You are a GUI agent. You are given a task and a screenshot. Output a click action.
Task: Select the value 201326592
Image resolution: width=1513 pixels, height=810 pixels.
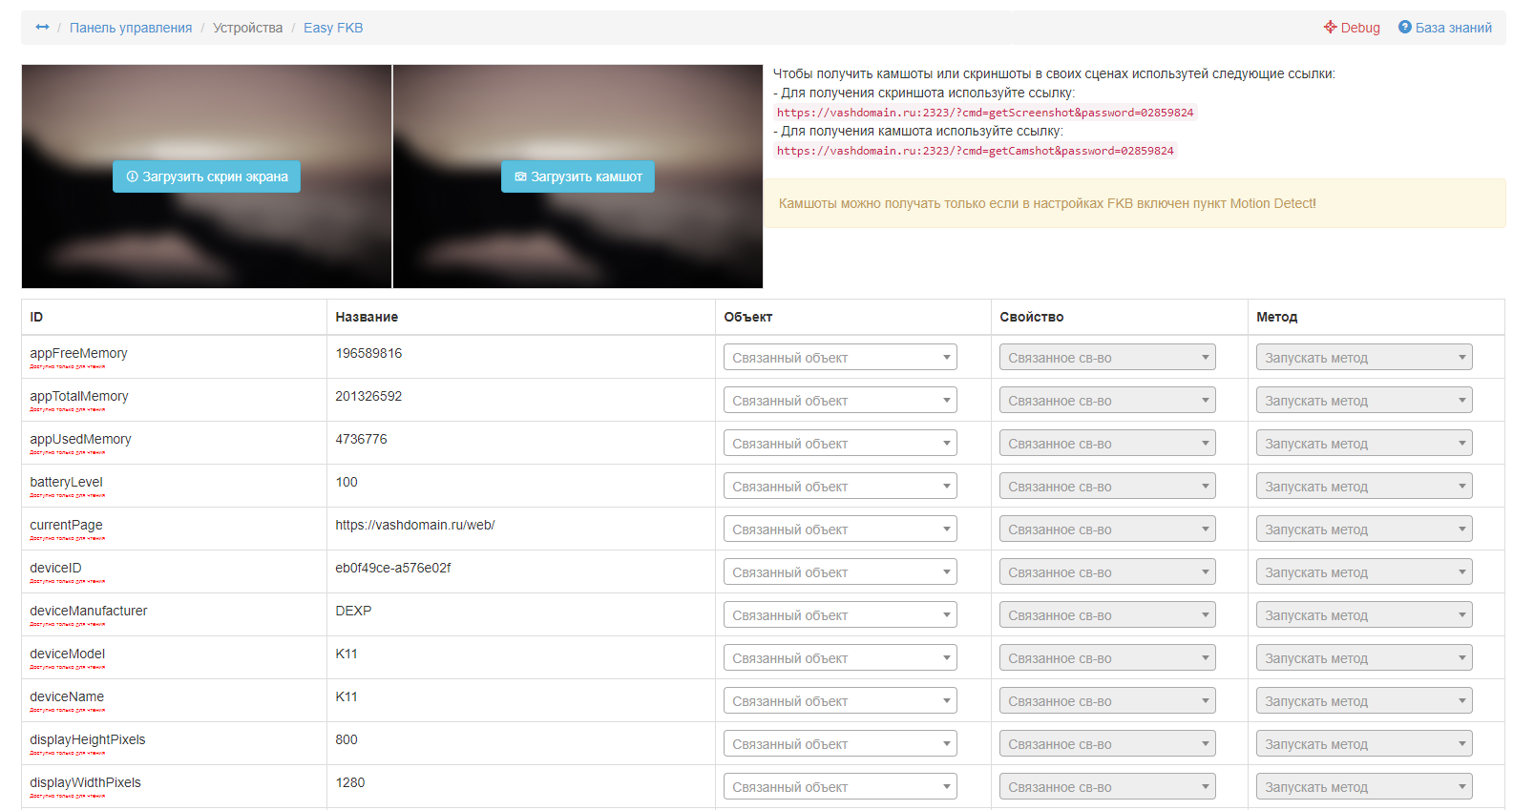tap(368, 396)
